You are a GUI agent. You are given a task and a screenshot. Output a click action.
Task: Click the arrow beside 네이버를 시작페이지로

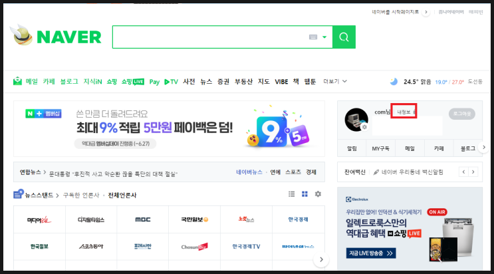(426, 12)
